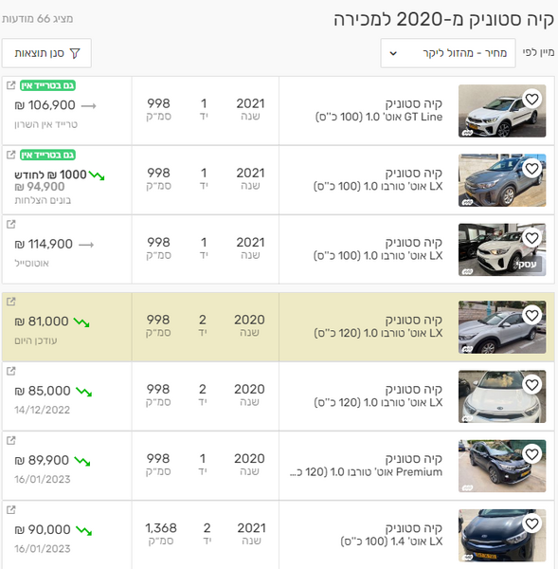Click heart icon on the 85,000 ₪ listing
Image resolution: width=558 pixels, height=569 pixels.
(531, 385)
